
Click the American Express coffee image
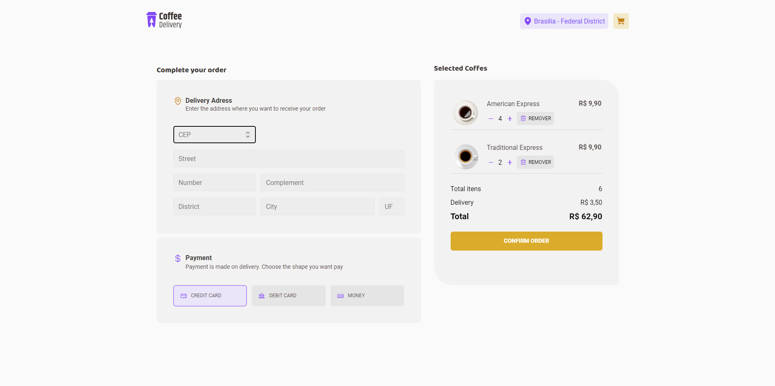465,112
